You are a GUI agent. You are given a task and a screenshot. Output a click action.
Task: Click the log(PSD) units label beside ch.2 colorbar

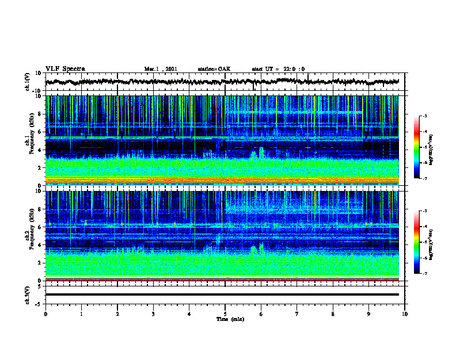click(431, 244)
